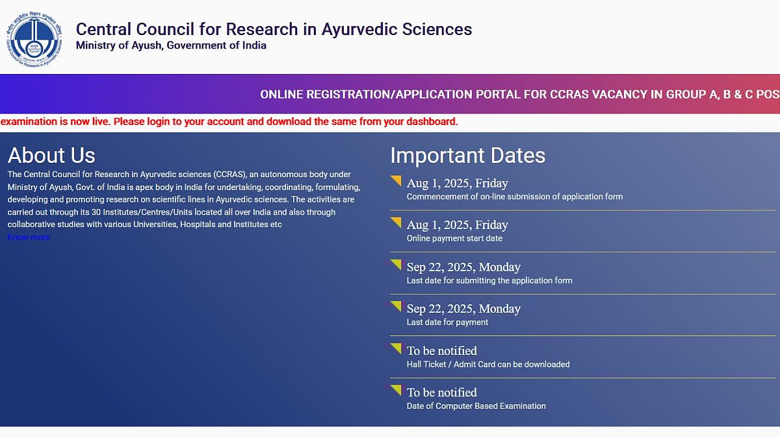Screen dimensions: 780x438
Task: Click triangle marker beside Last date for payment
Action: 396,306
